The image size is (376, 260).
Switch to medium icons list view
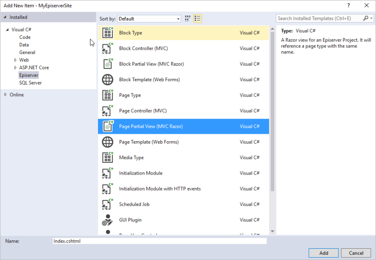(197, 19)
